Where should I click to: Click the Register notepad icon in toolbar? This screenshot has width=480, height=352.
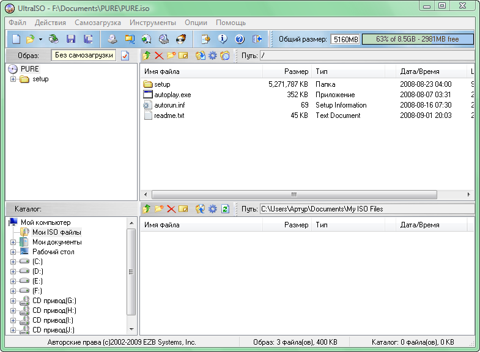pos(205,39)
